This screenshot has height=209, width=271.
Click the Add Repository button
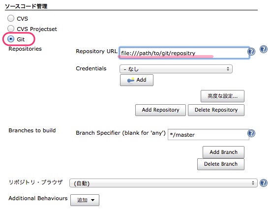click(160, 110)
